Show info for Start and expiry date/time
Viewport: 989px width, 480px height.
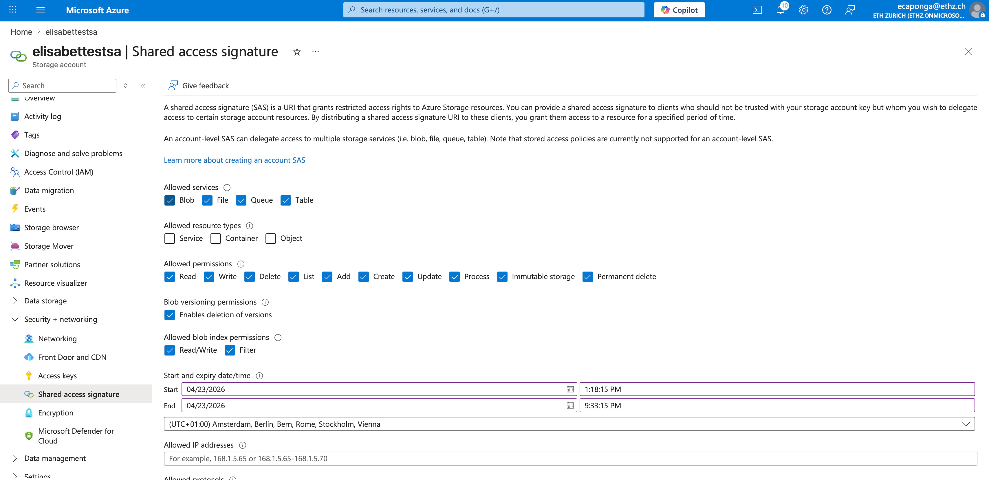[259, 375]
